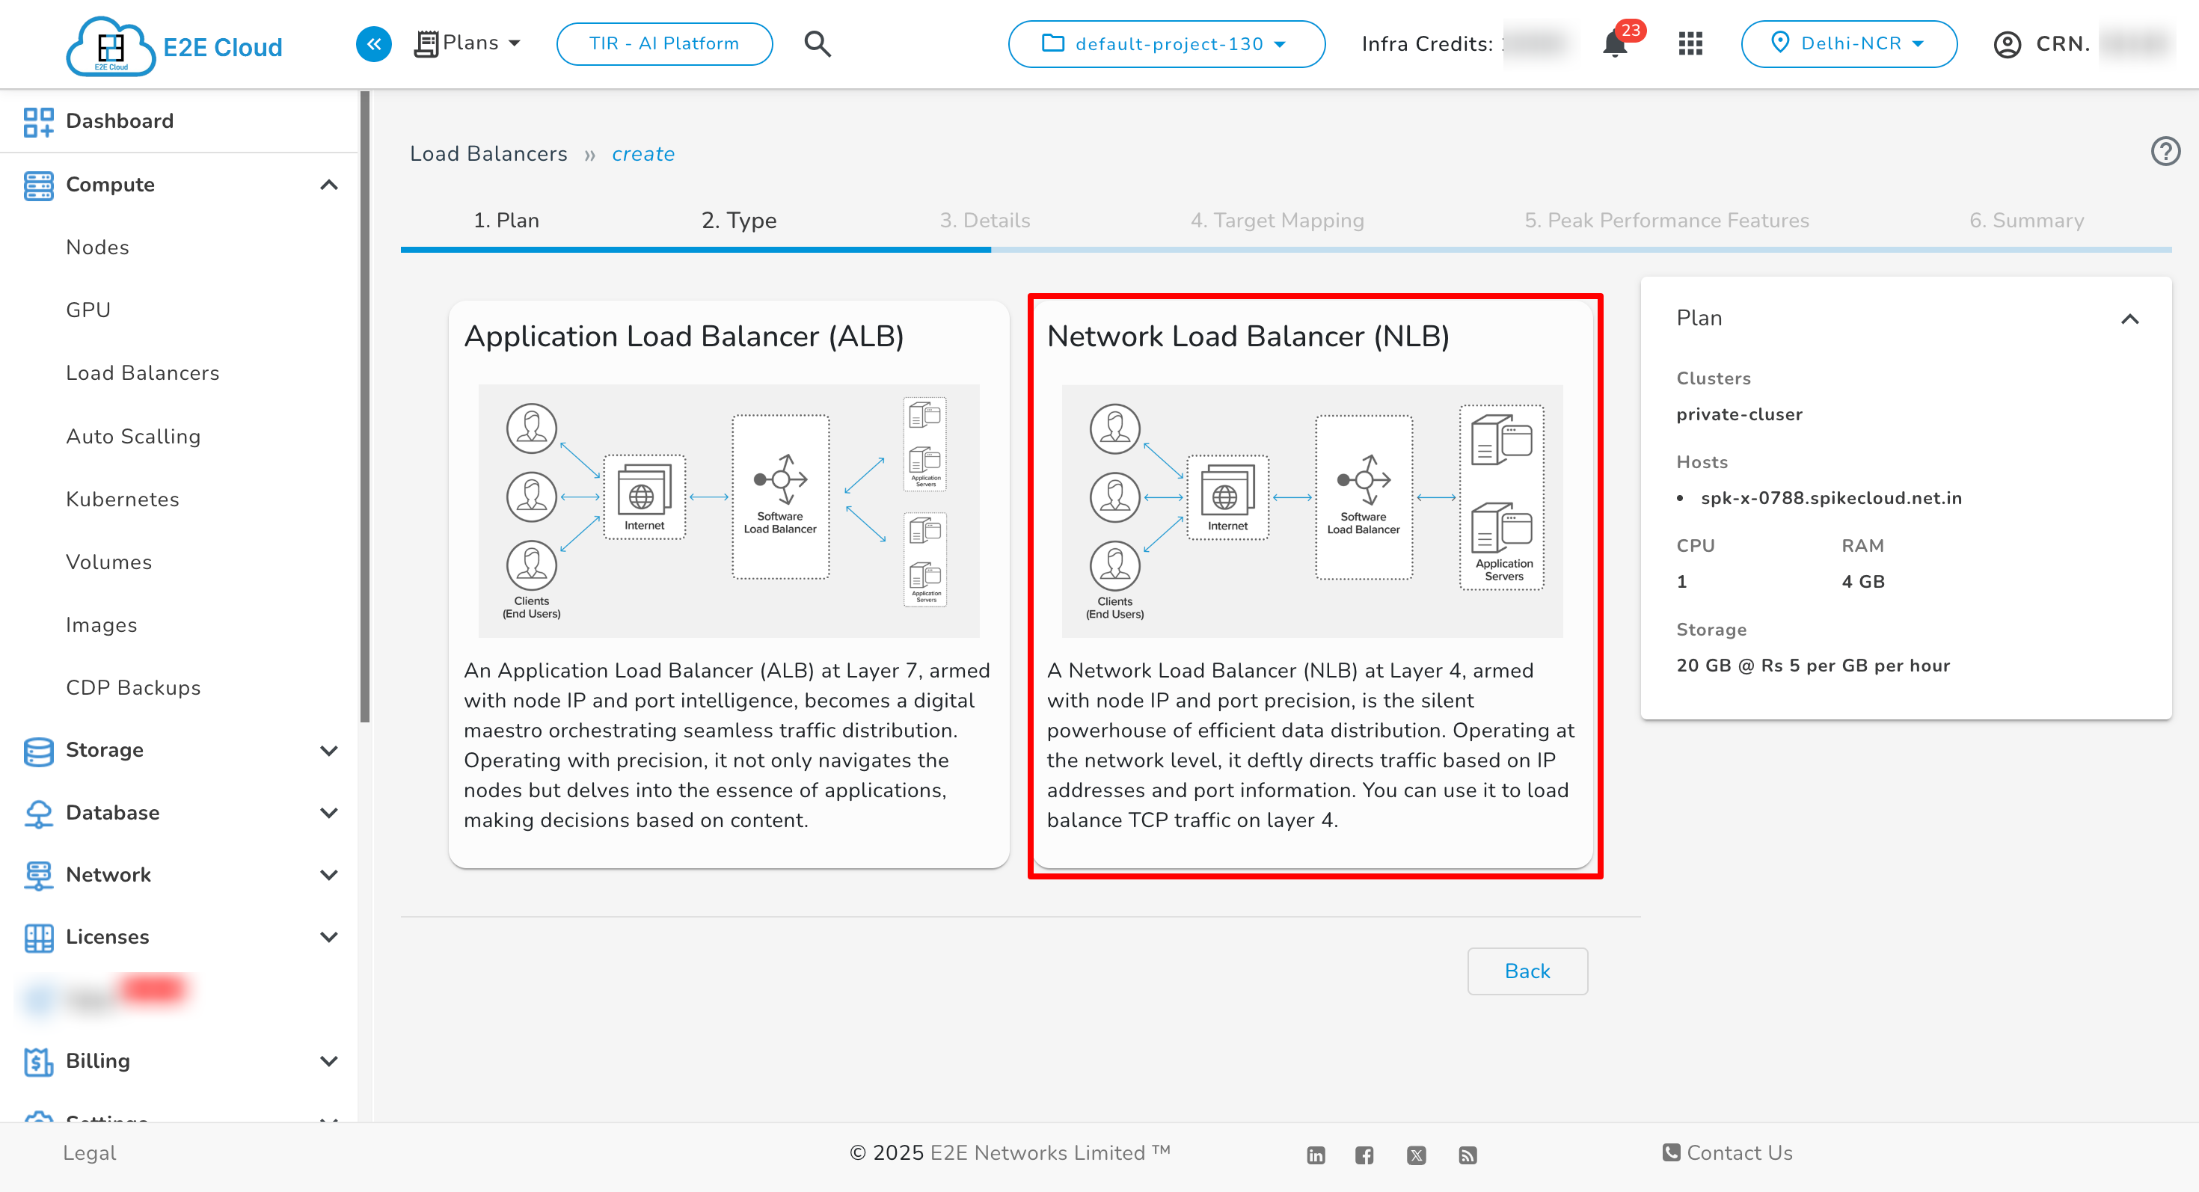Open TIR - AI Platform
This screenshot has width=2199, height=1192.
pyautogui.click(x=664, y=43)
